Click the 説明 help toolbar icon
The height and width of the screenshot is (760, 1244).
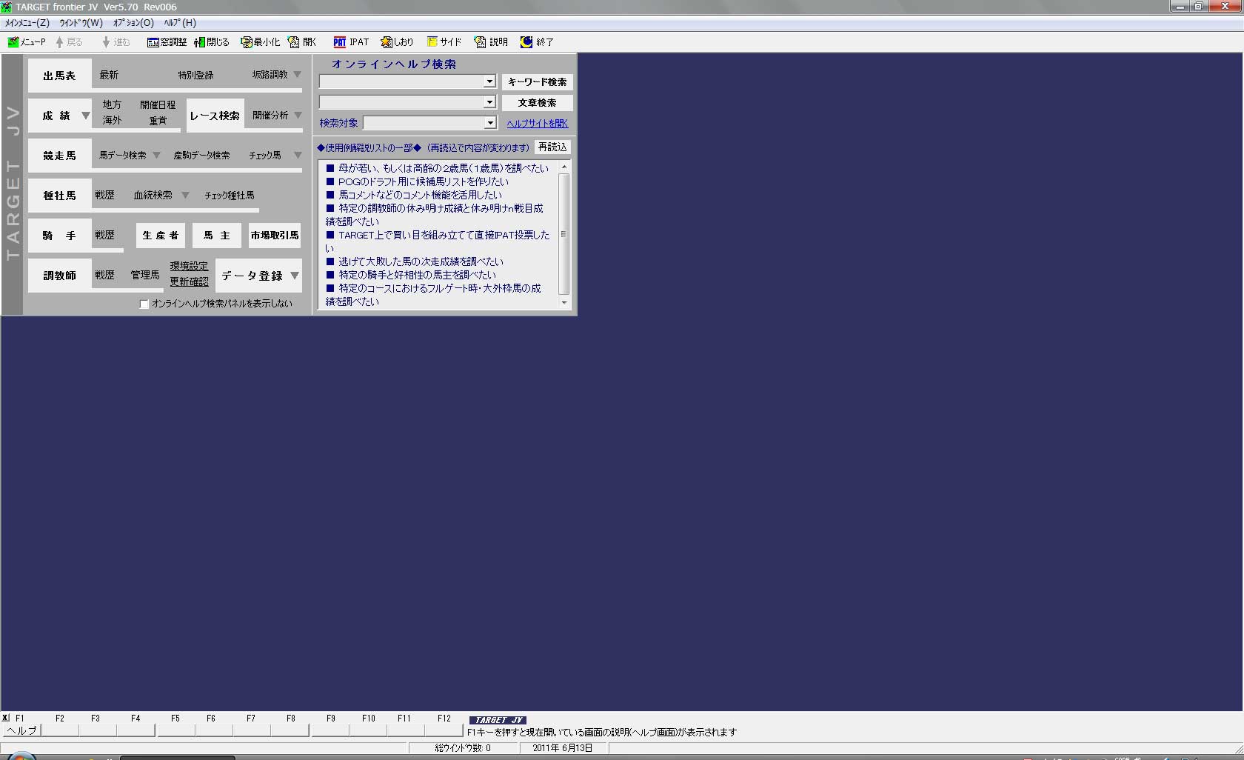[481, 42]
